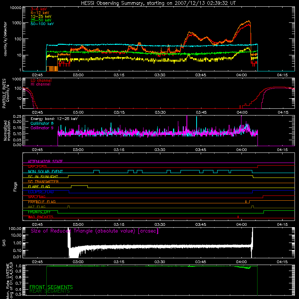Image resolution: width=299 pixels, height=299 pixels.
Task: Click the LO channel legend label
Action: (x=41, y=80)
